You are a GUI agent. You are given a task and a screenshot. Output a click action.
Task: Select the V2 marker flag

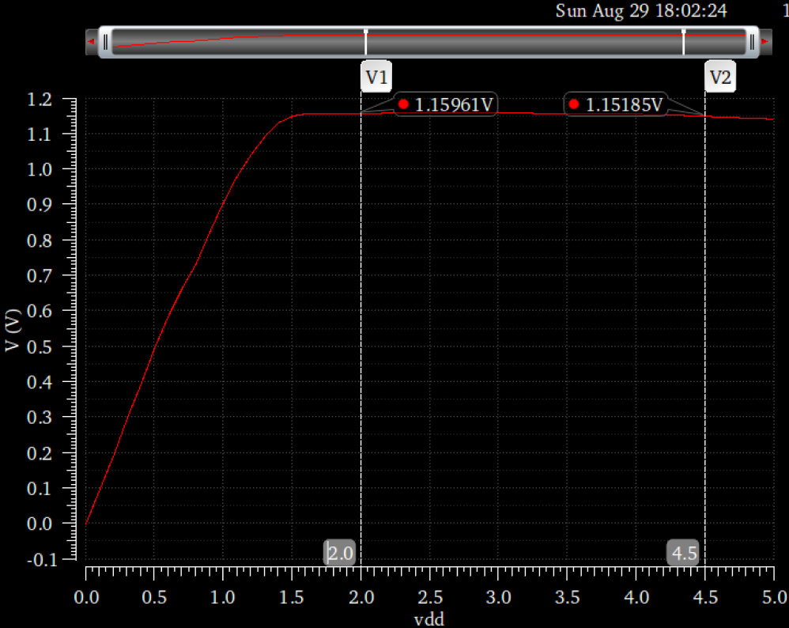720,77
